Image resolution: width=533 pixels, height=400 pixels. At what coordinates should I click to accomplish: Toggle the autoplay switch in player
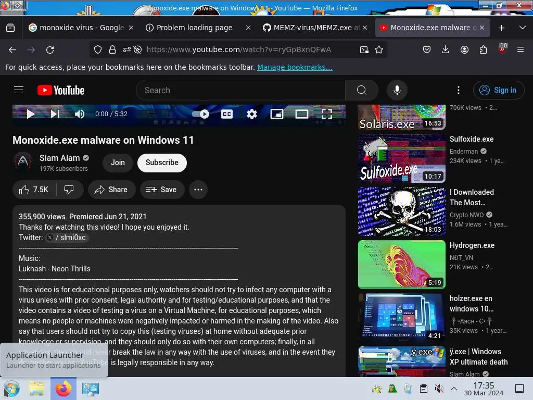[200, 114]
